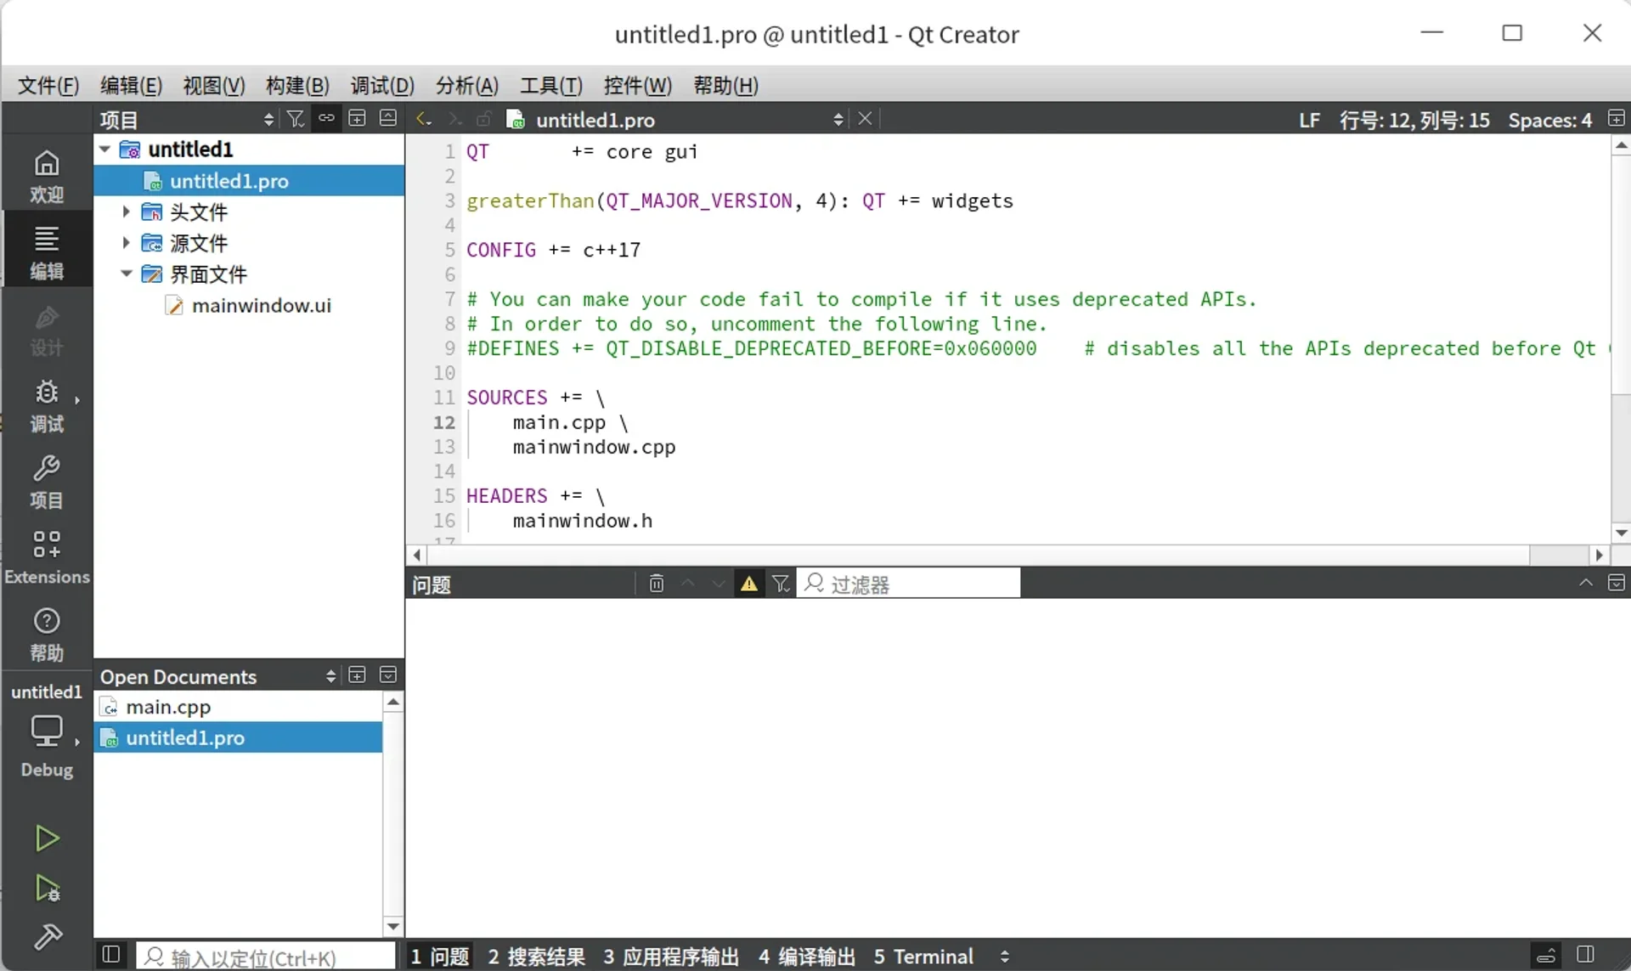Open the 欢迎 (Welcome) mode icon

pyautogui.click(x=48, y=172)
